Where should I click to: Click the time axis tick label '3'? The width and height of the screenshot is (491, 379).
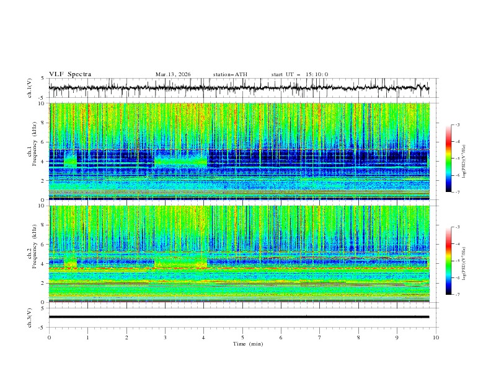pos(165,338)
